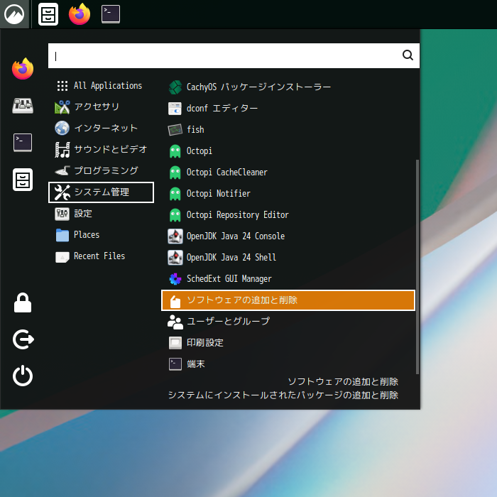
Task: Open SchedExt GUI Manager
Action: coord(229,279)
